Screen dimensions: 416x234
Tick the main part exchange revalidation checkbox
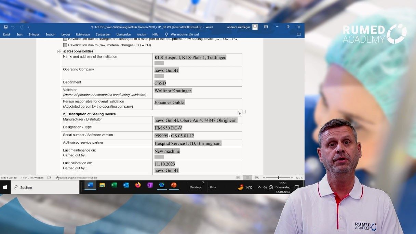point(65,39)
